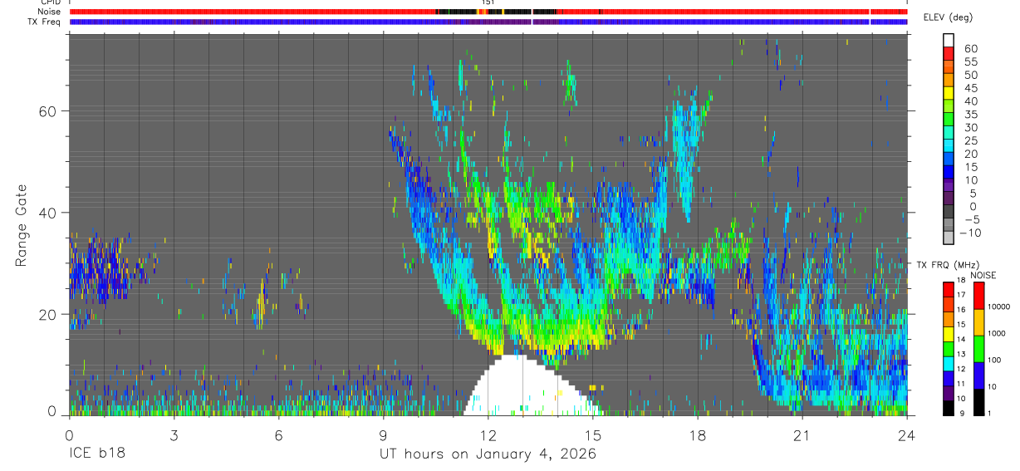Pick the yellow segment of ELEV color bar
Image resolution: width=1020 pixels, height=471 pixels.
[x=949, y=93]
